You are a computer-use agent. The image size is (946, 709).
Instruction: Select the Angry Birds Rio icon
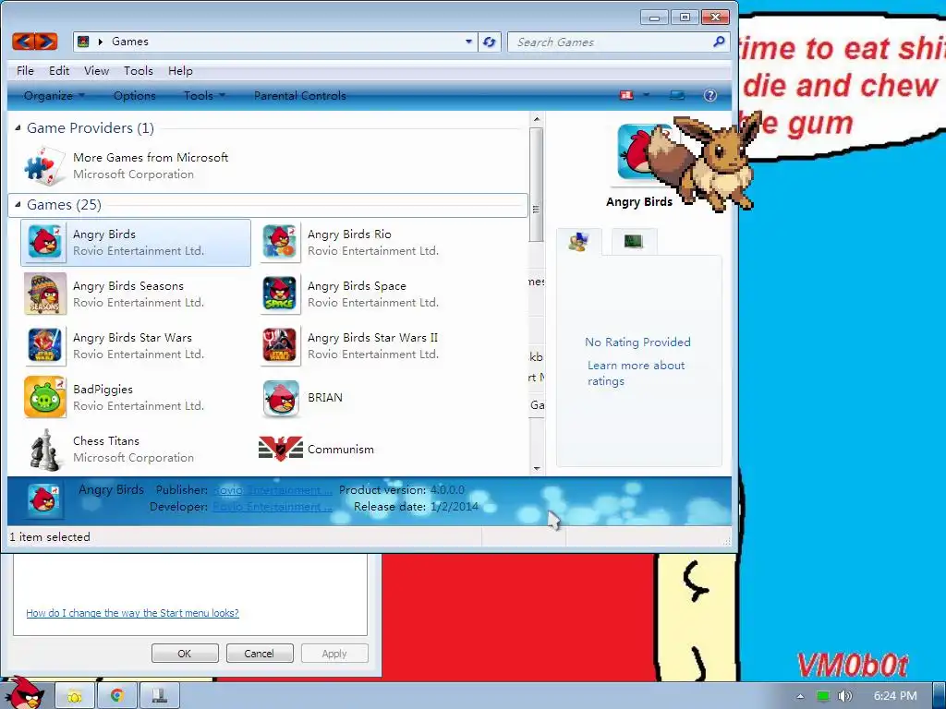[x=280, y=242]
